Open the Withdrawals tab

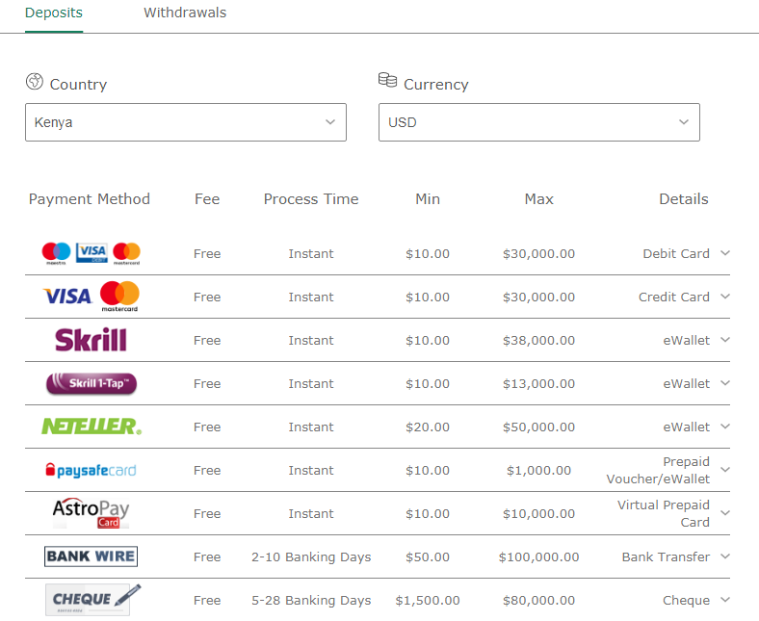pyautogui.click(x=185, y=13)
